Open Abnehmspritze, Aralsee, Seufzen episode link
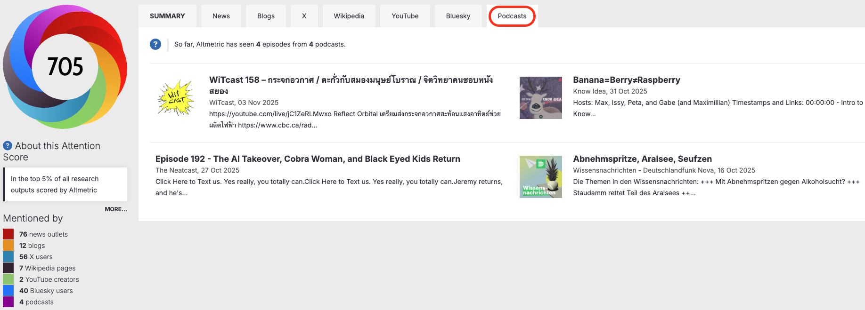 (x=642, y=159)
